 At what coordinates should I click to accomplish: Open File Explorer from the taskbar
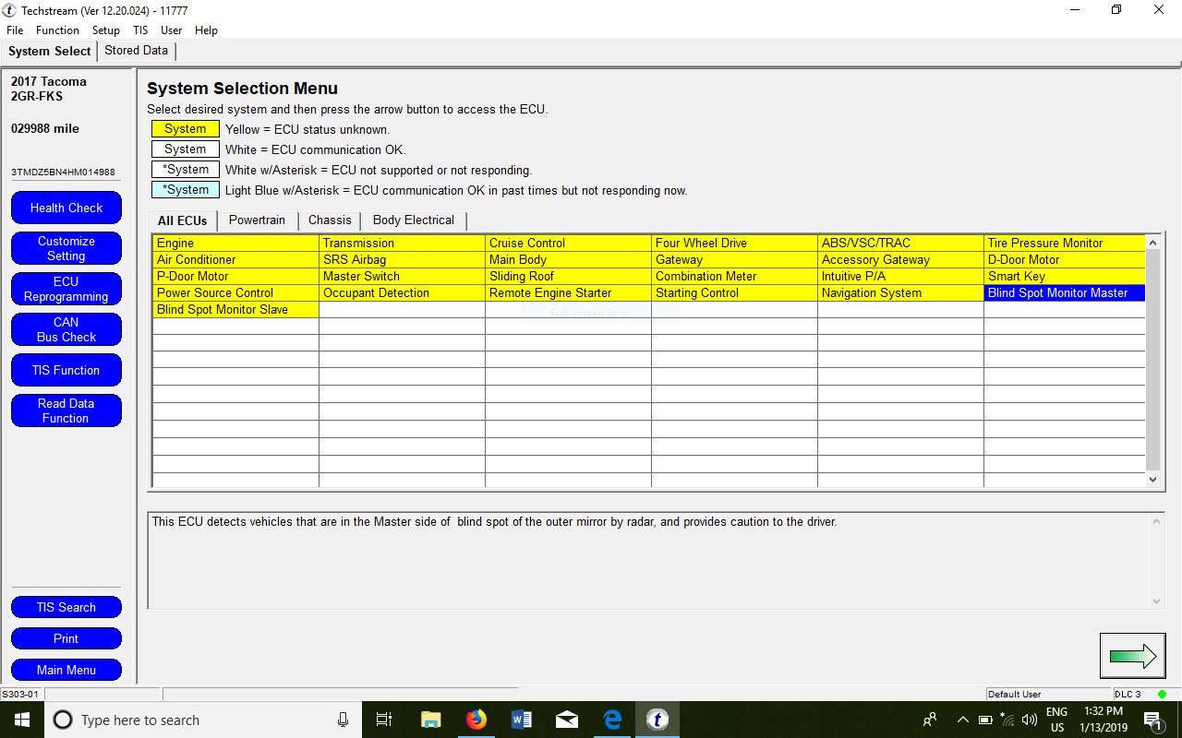(430, 720)
